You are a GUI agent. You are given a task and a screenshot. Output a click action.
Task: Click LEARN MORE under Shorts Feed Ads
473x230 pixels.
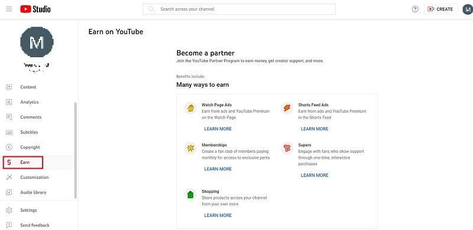click(x=315, y=129)
